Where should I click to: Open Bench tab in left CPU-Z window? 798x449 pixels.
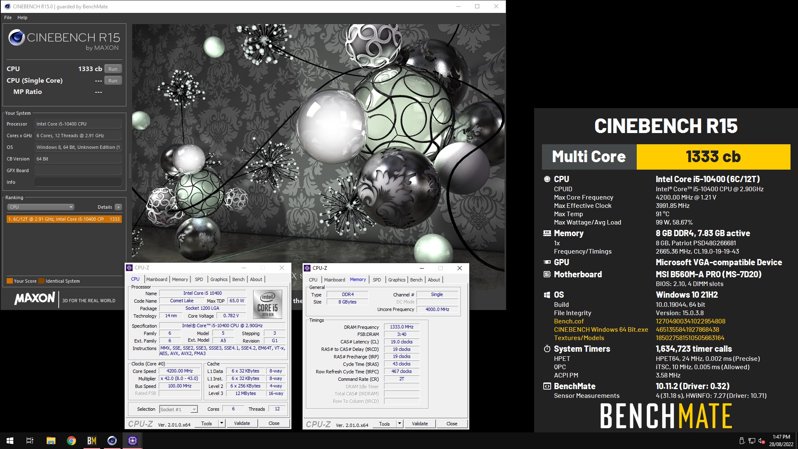tap(239, 279)
